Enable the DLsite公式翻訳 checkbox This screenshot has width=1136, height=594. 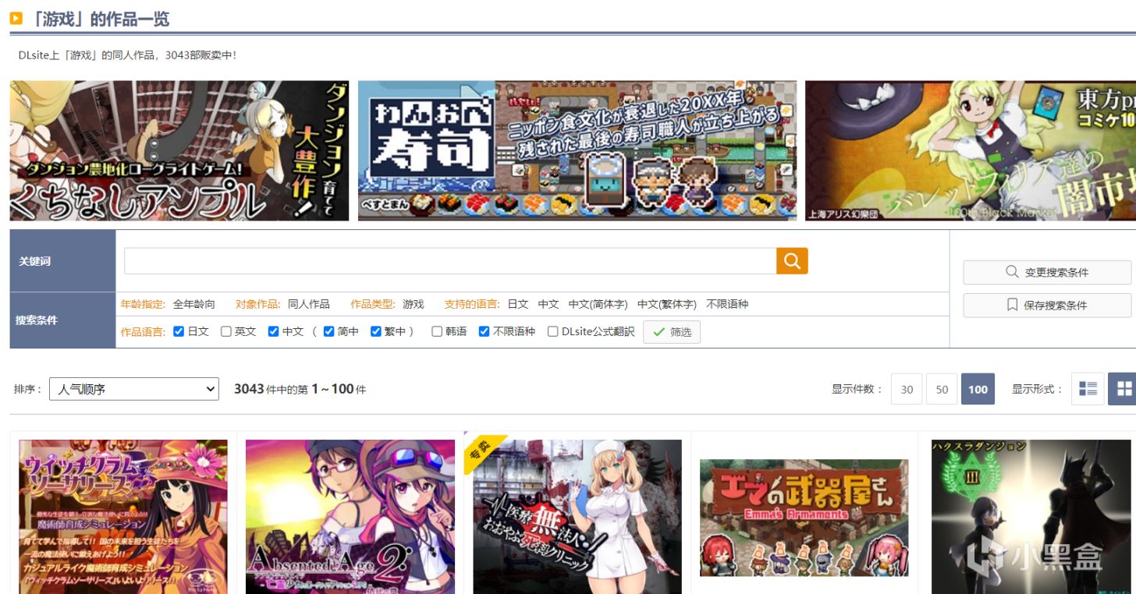coord(552,331)
